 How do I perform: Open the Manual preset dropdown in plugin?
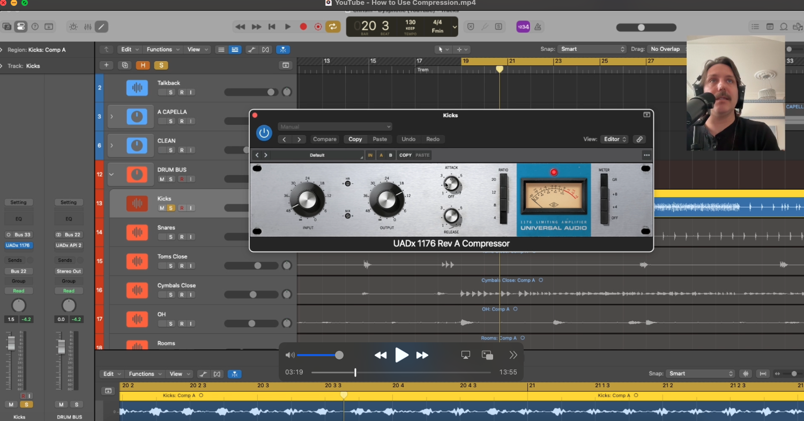click(x=335, y=127)
